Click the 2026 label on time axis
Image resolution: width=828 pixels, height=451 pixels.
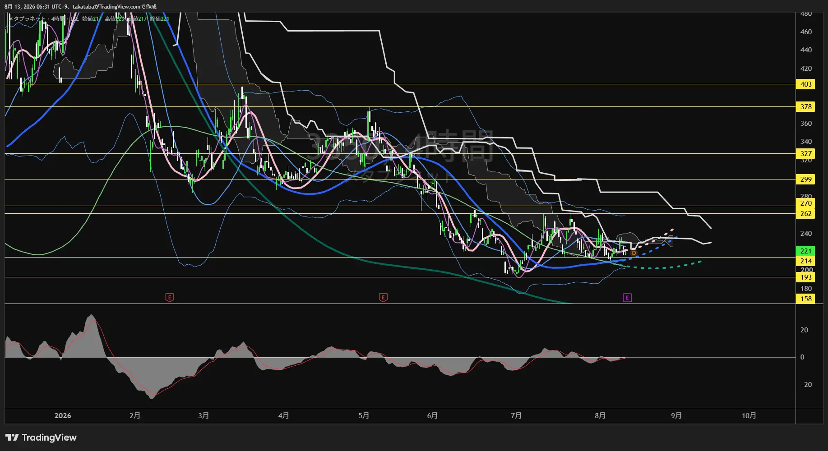pos(63,416)
